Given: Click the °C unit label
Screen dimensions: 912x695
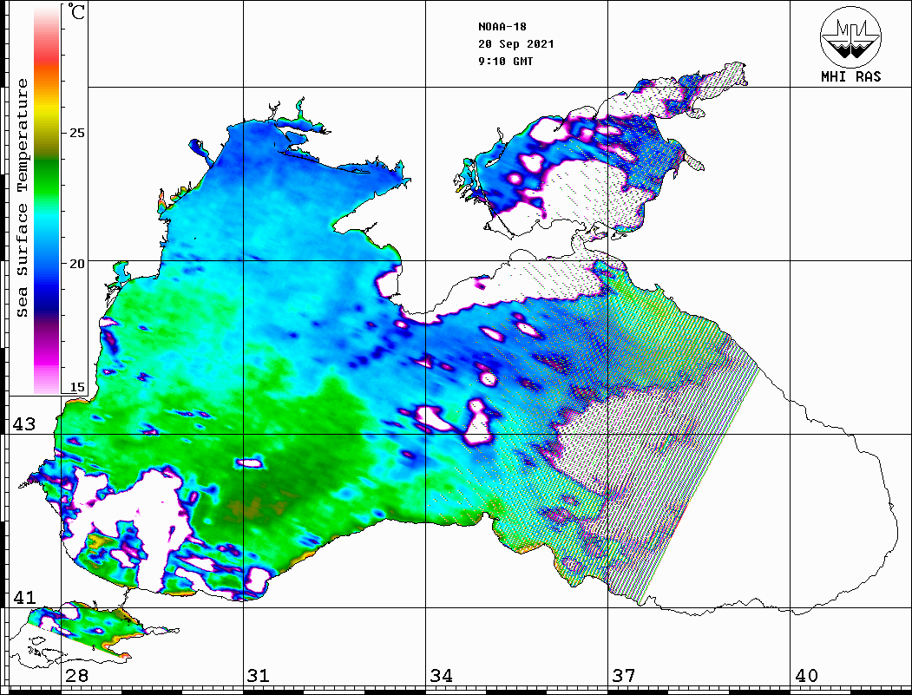Looking at the screenshot, I should [76, 11].
